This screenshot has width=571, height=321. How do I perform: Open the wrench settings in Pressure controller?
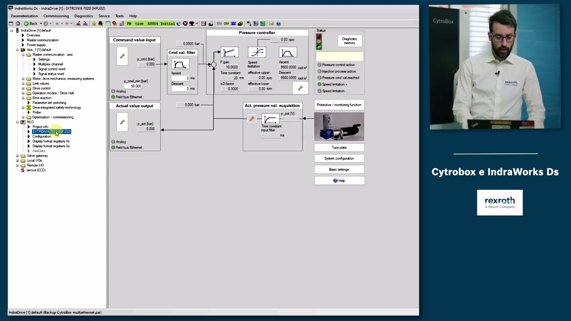click(300, 88)
